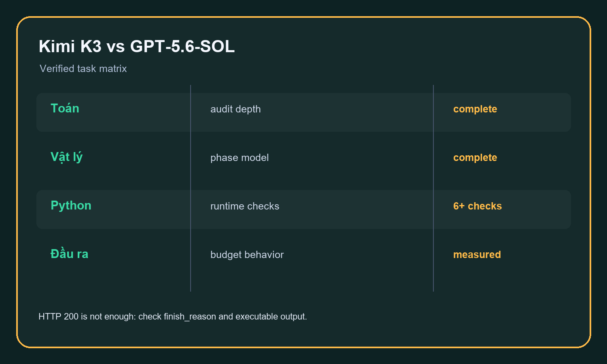607x364 pixels.
Task: Click the word checks in runtime checks
Action: point(263,206)
